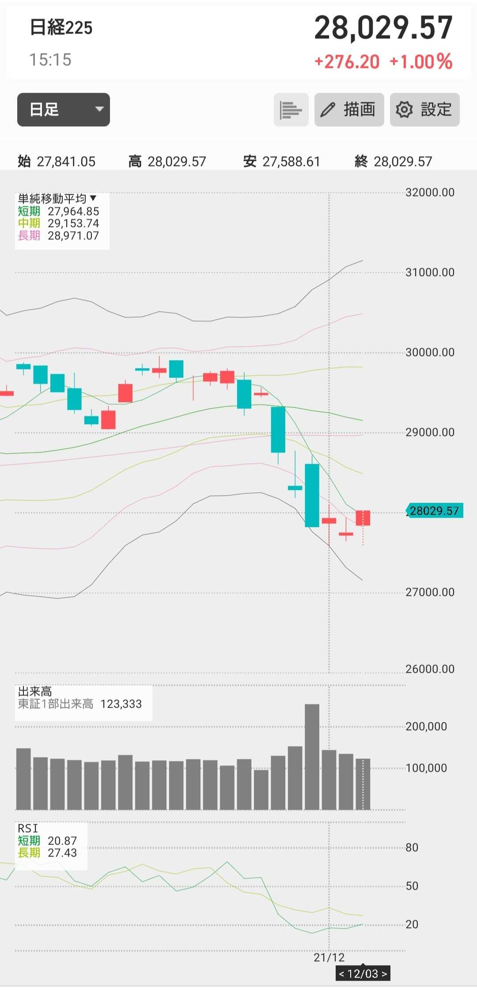Click the horizontal bars list icon button
The width and height of the screenshot is (477, 990).
291,110
